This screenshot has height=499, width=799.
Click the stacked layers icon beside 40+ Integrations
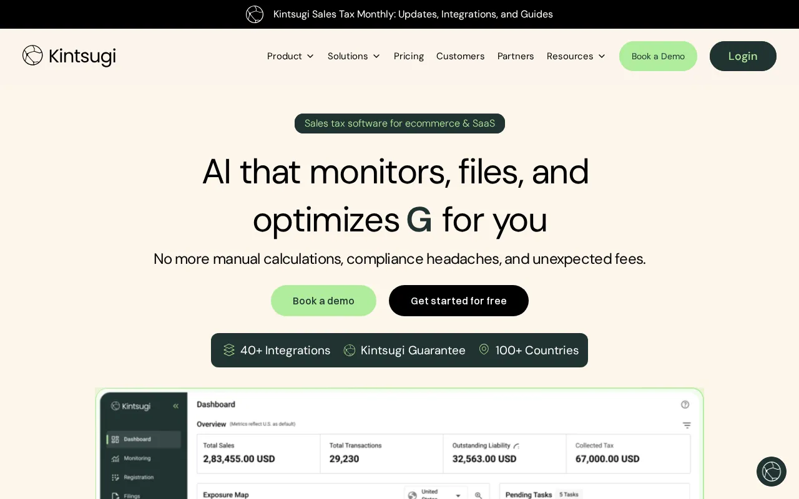tap(229, 350)
